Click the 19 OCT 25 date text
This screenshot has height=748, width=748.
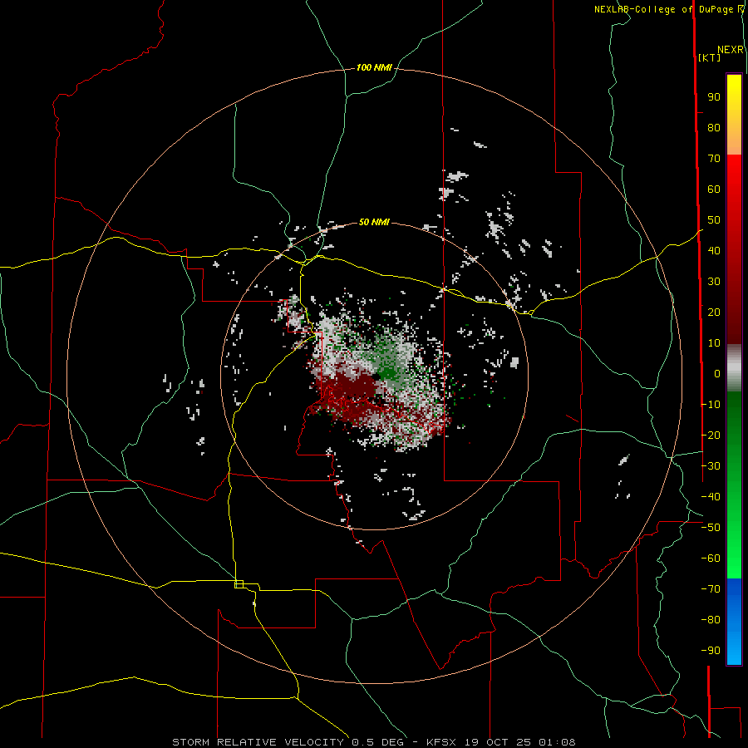click(497, 742)
